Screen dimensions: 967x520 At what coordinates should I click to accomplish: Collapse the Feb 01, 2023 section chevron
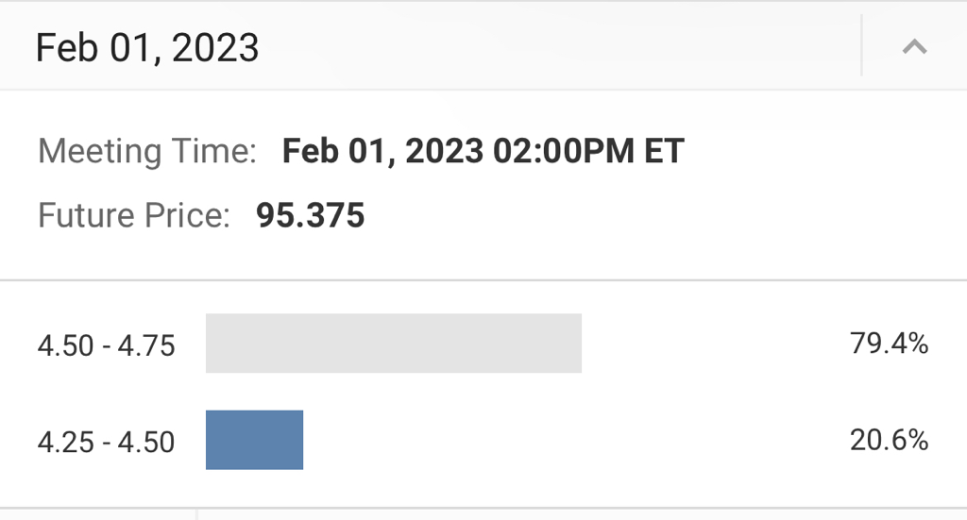tap(913, 46)
